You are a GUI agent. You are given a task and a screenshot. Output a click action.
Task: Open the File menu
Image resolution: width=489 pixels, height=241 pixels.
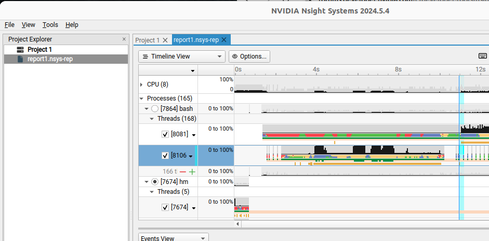(x=10, y=25)
